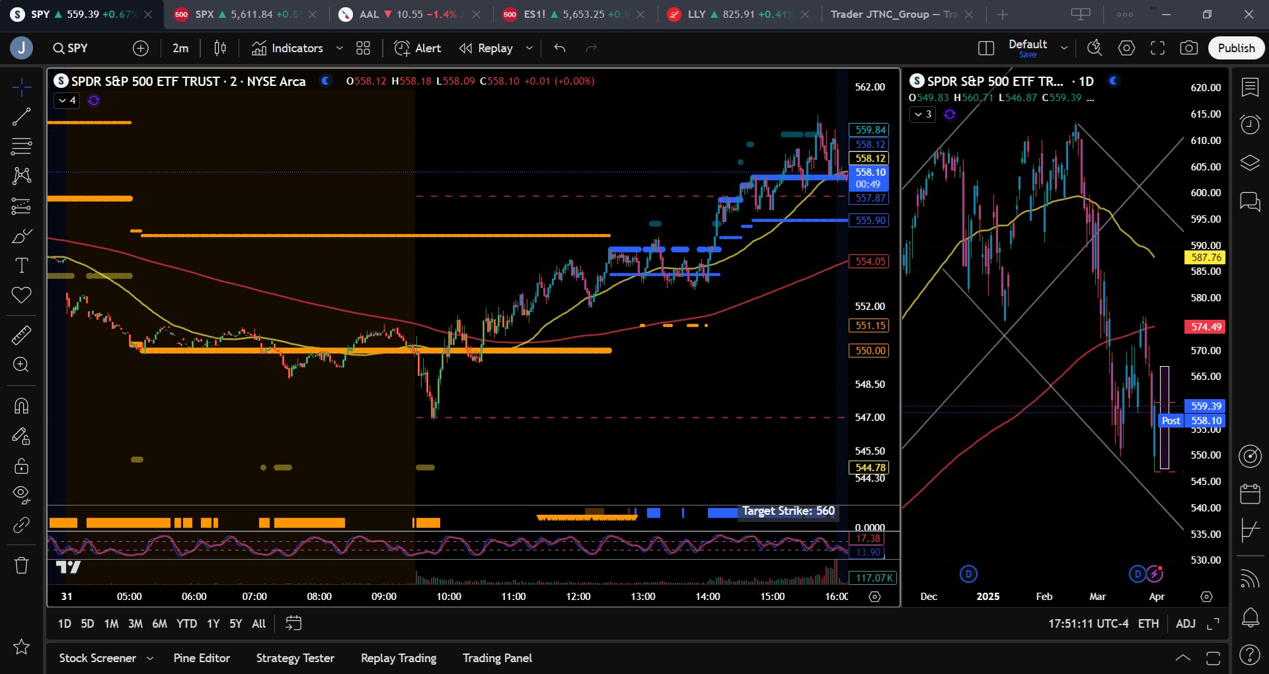Expand the Replay options dropdown
1269x674 pixels.
529,48
